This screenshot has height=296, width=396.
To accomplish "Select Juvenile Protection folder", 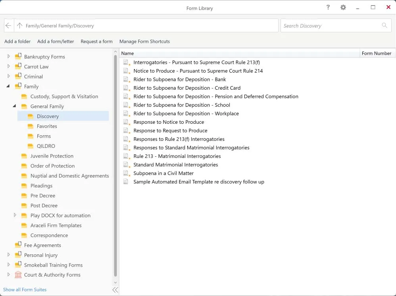I will tap(52, 156).
